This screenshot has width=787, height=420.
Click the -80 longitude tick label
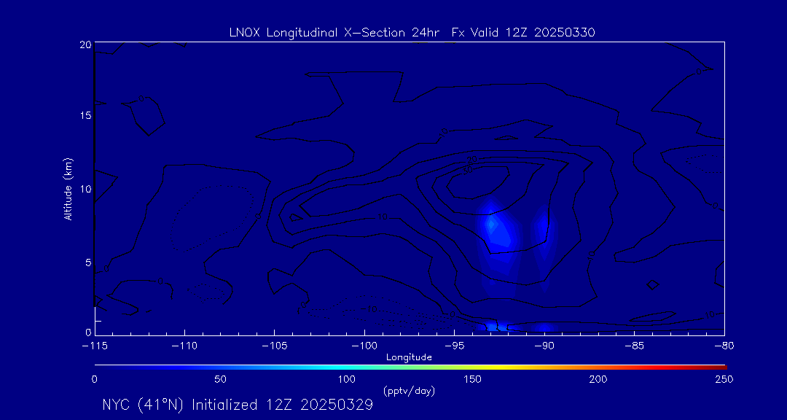[724, 346]
